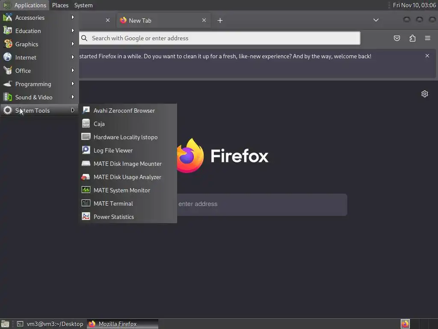Open the list all tabs dropdown

pos(376,20)
